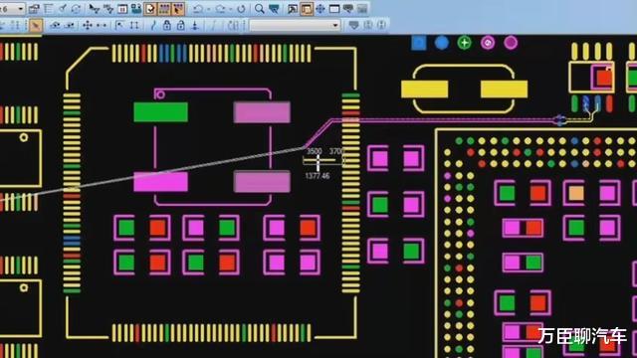Select the right yellow oscillator pad
637x358 pixels.
coord(504,89)
